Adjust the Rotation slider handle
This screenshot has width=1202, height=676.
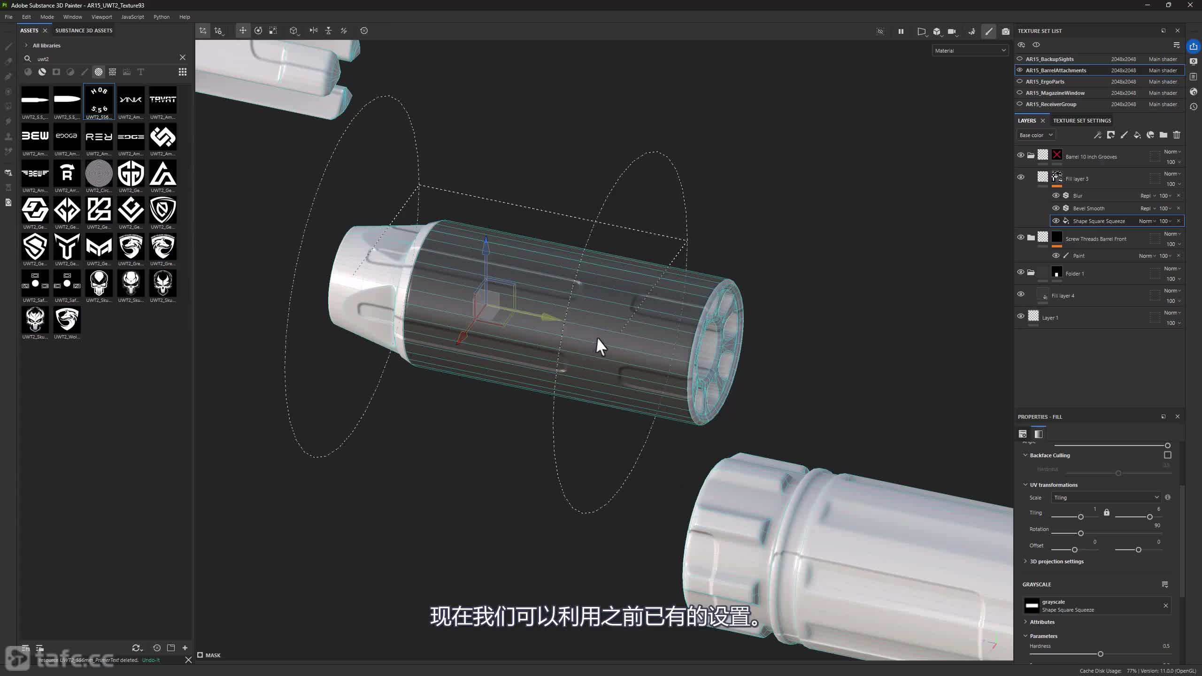(x=1080, y=533)
